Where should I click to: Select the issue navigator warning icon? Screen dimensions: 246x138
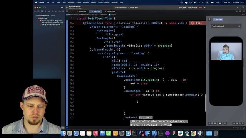pos(49,11)
